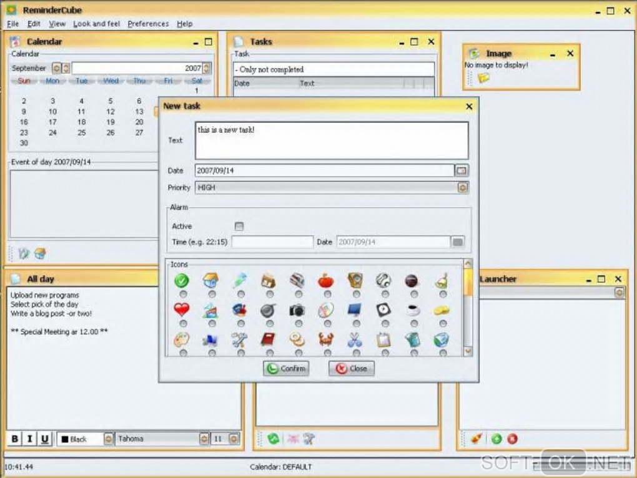637x478 pixels.
Task: Click the task Text input area
Action: coord(332,140)
